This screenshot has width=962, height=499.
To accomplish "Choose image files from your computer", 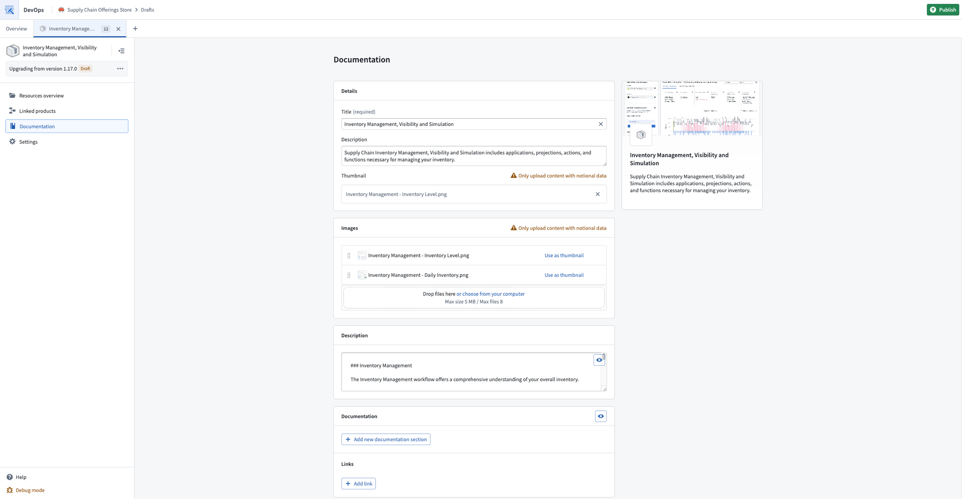I will pyautogui.click(x=491, y=294).
